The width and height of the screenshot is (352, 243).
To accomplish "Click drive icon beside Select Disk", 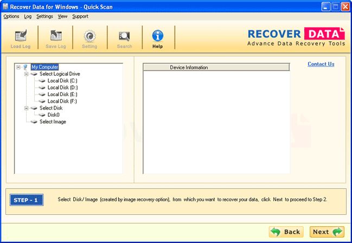I will 34,108.
